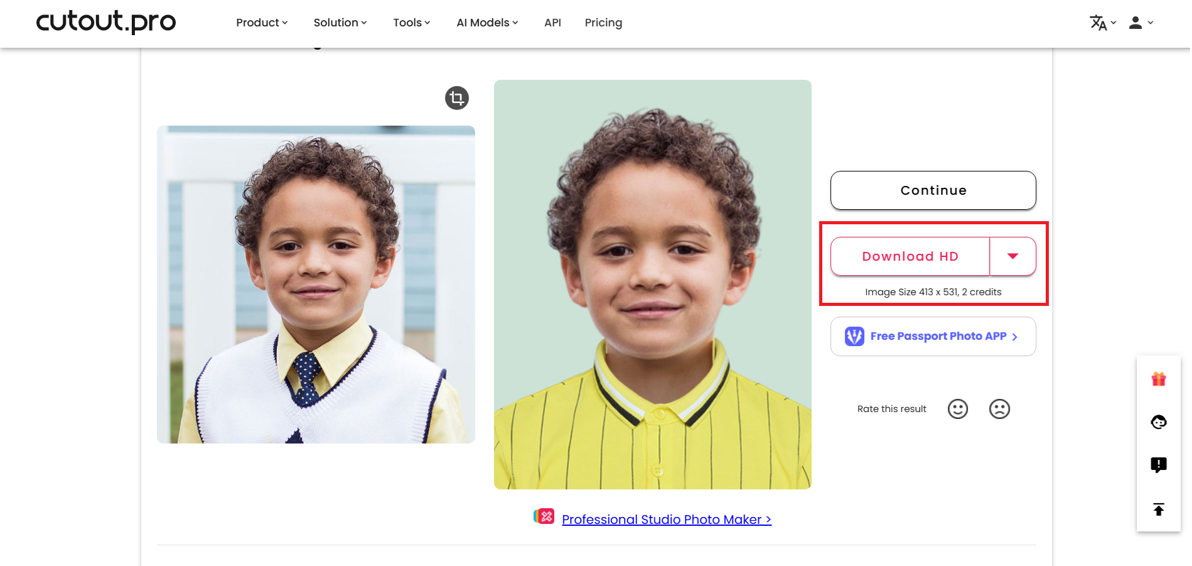Click the Continue button

point(933,190)
